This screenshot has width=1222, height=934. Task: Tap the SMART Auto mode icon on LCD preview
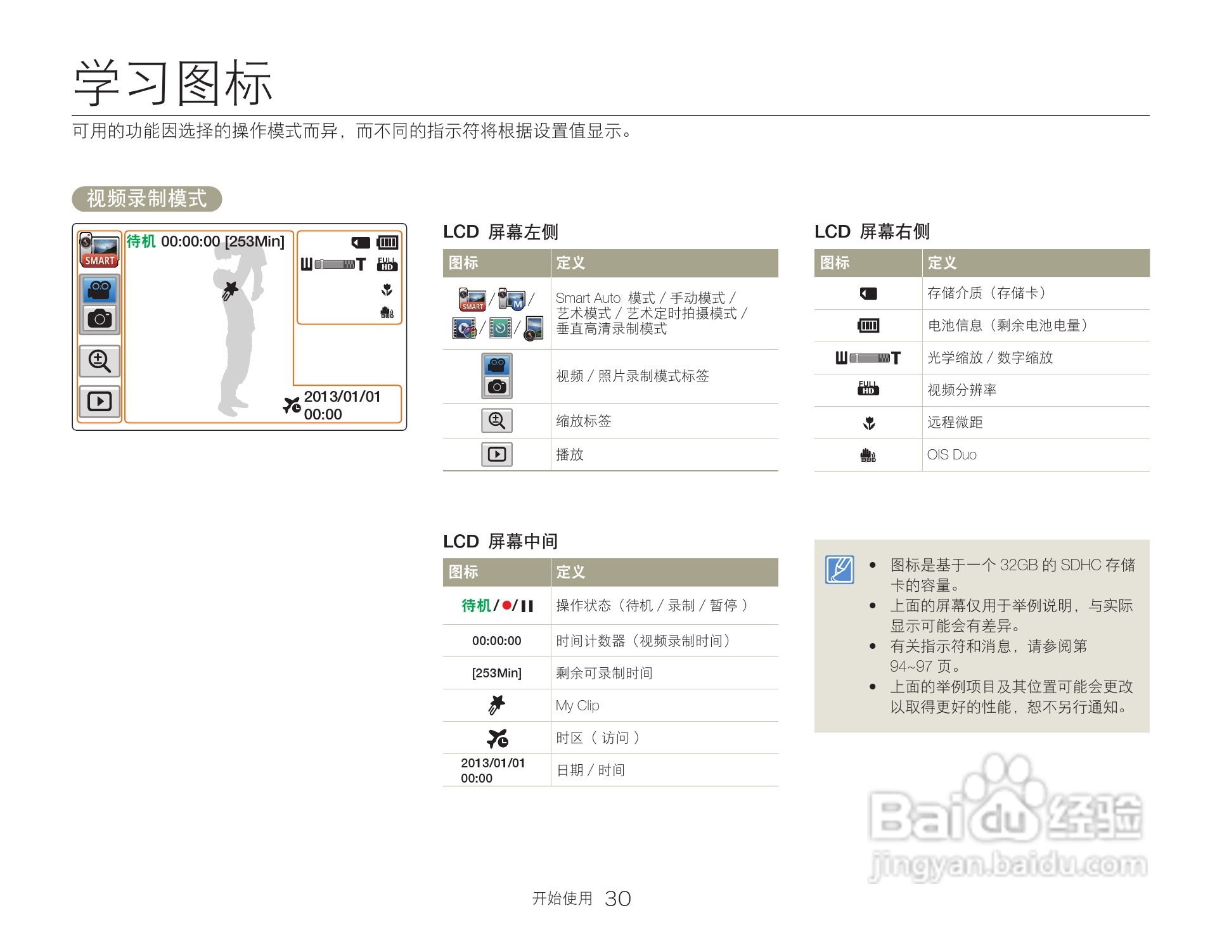(x=100, y=250)
